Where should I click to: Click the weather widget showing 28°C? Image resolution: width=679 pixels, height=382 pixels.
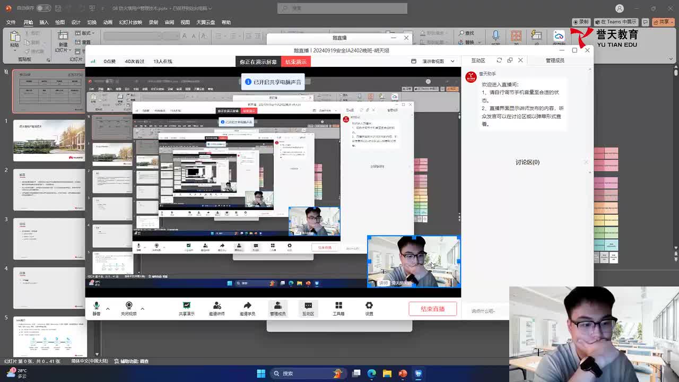pyautogui.click(x=16, y=374)
